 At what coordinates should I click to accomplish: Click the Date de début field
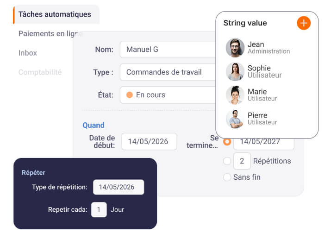click(x=149, y=142)
